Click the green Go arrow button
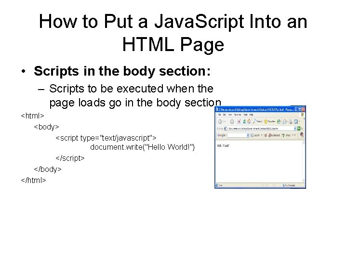 299,128
